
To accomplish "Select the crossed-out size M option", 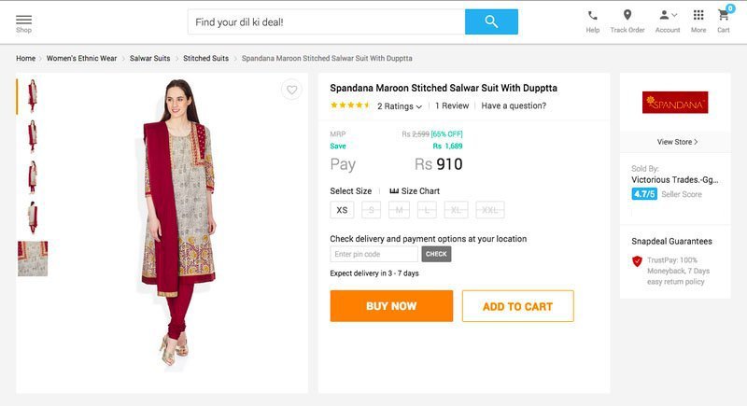I will click(400, 210).
